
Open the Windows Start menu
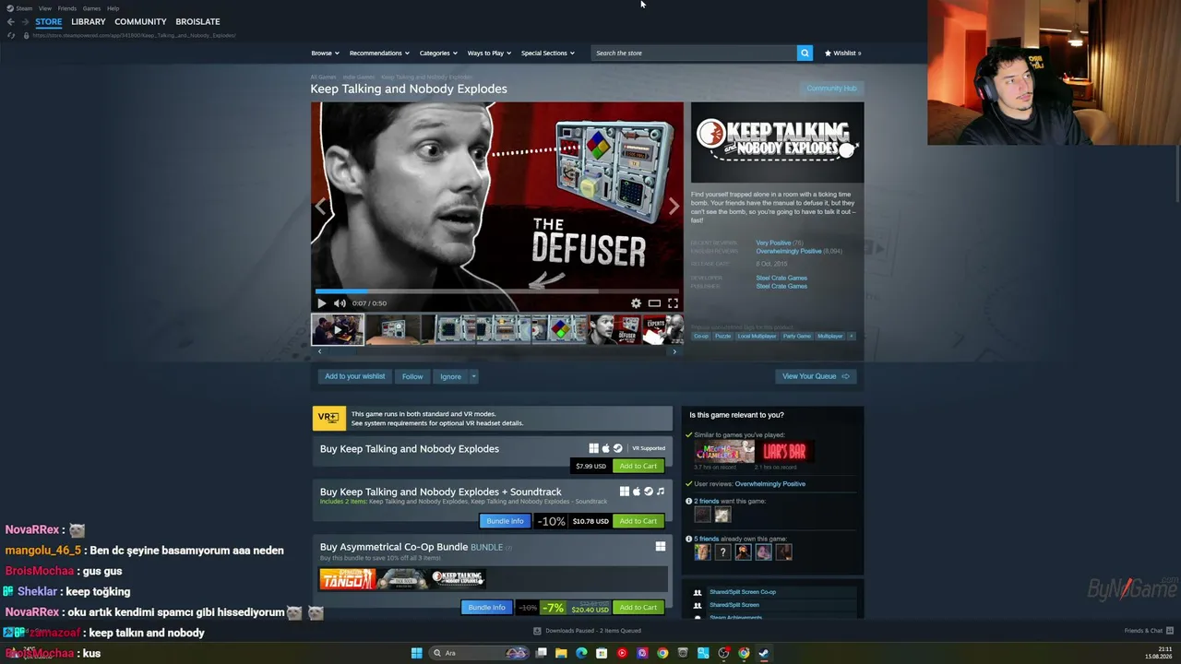tap(416, 653)
